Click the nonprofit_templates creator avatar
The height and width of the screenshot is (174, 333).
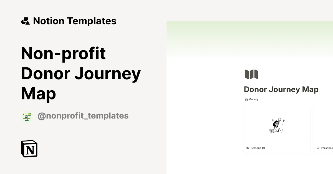click(x=27, y=117)
